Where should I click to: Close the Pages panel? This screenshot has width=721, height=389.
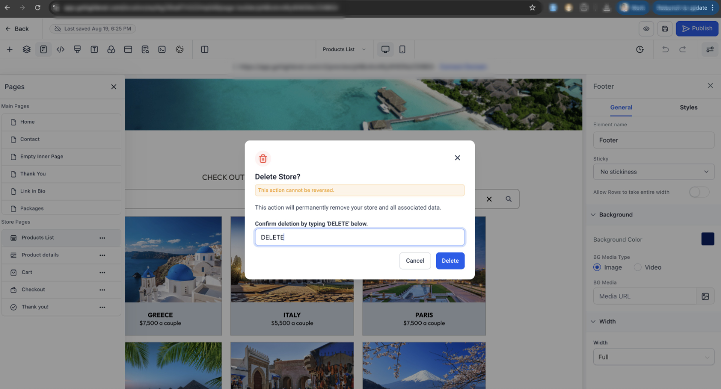click(113, 87)
